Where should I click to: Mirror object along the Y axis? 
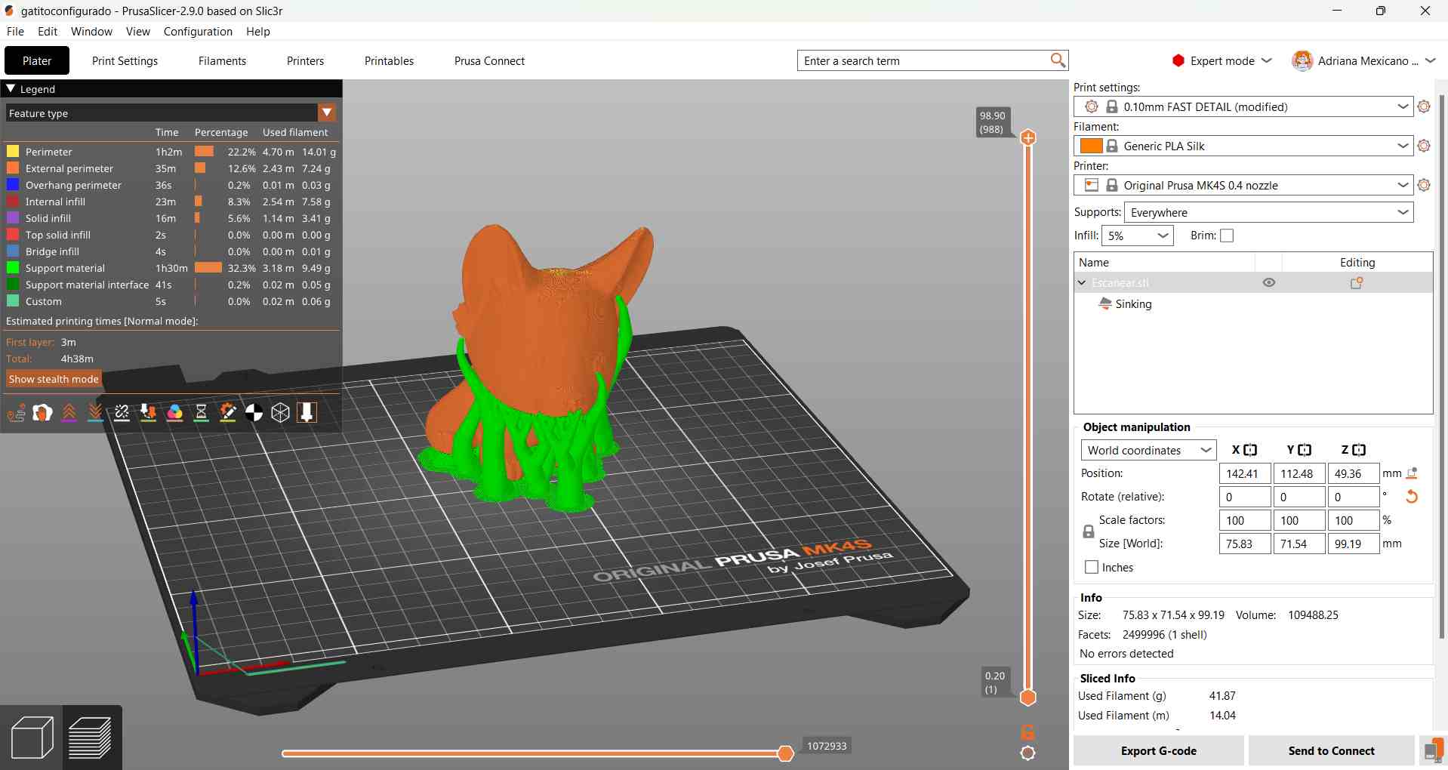(x=1305, y=450)
